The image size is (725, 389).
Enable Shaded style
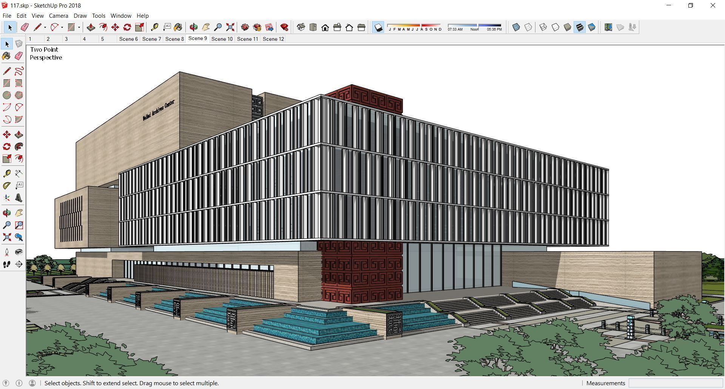click(x=568, y=27)
